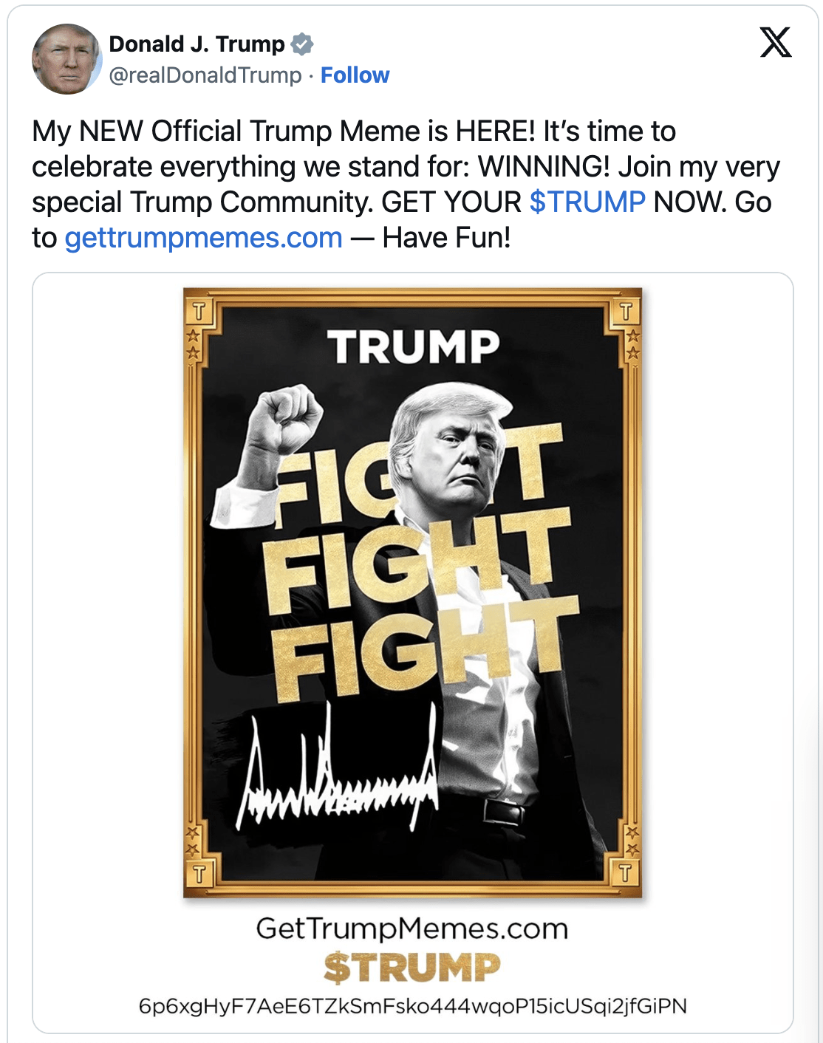Click the bottom-left T corner emblem
This screenshot has width=823, height=1043.
pyautogui.click(x=198, y=875)
